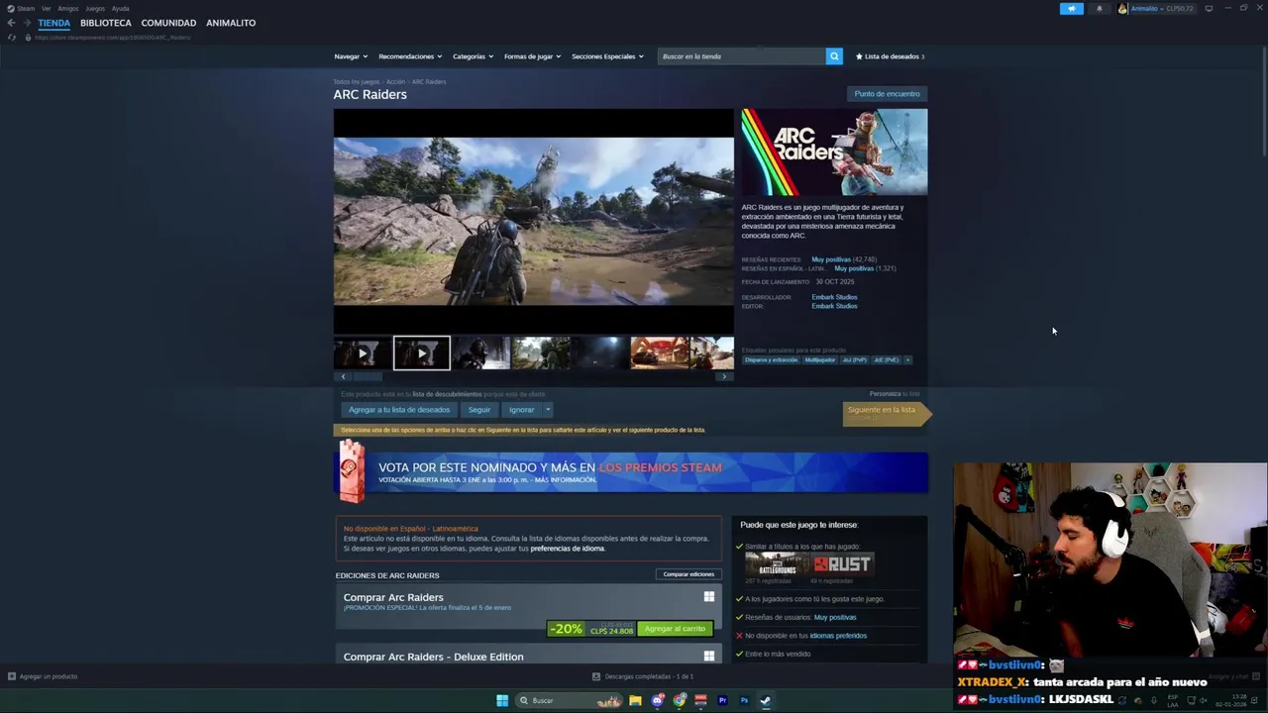This screenshot has width=1268, height=713.
Task: Click the thumbnail strip scrollbar handle
Action: 368,376
